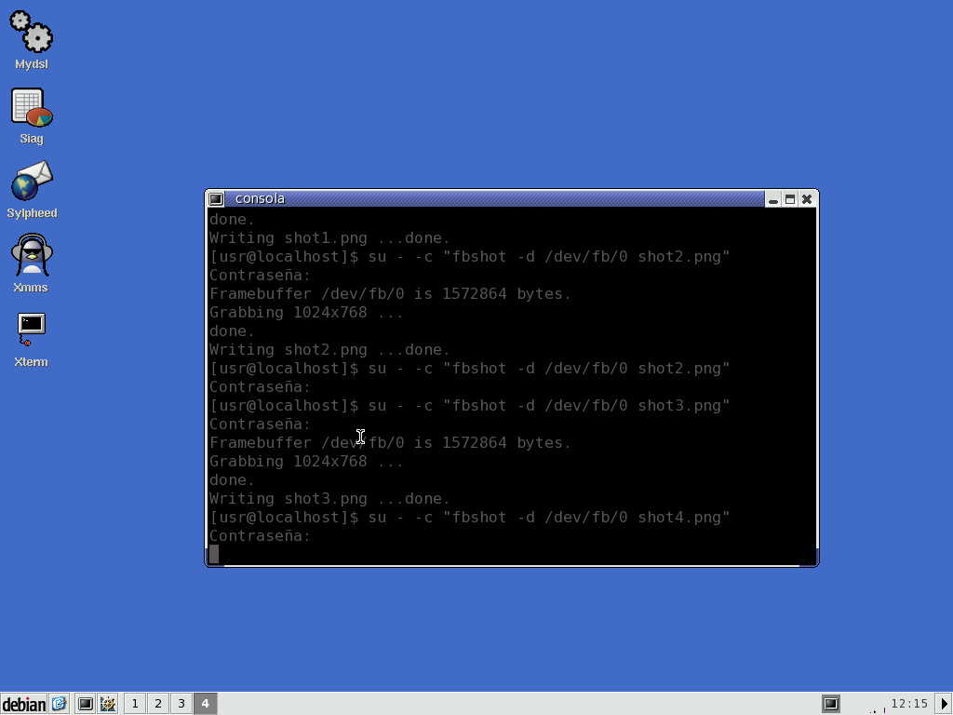Switch to workspace 3

(181, 704)
